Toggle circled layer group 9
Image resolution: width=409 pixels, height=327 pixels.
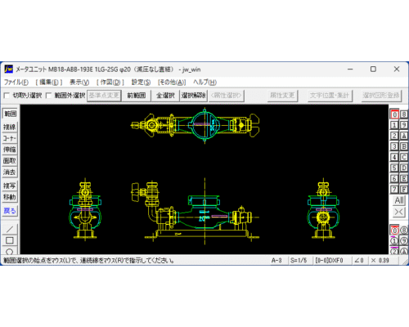(404, 241)
